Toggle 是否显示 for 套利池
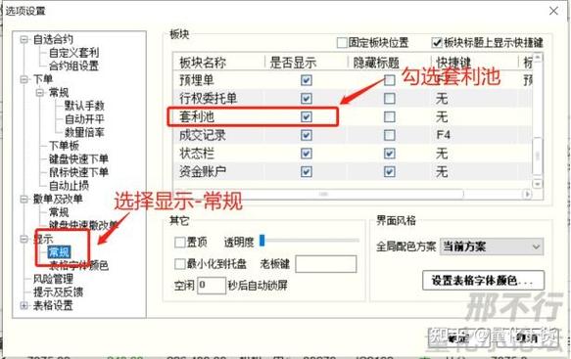Image resolution: width=571 pixels, height=359 pixels. (307, 116)
